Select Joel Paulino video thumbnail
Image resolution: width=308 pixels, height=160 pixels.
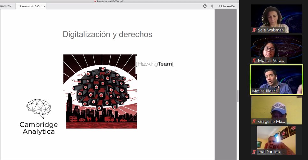[276, 141]
